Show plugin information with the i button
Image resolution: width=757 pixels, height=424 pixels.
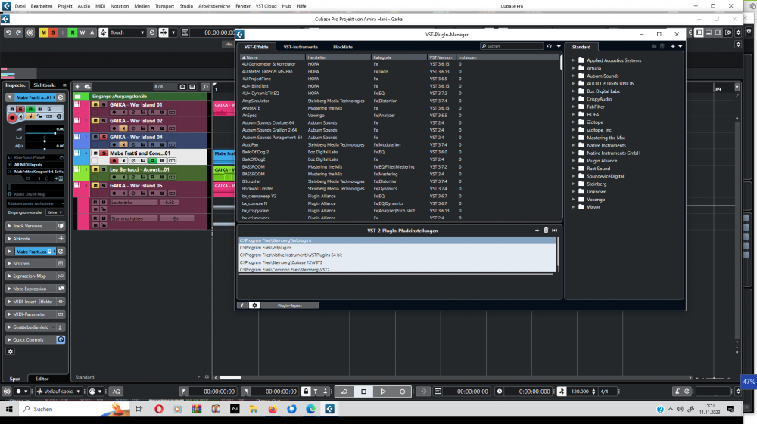point(242,305)
